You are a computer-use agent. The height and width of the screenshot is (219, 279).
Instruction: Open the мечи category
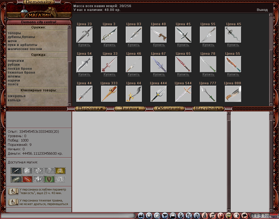(x=12, y=41)
